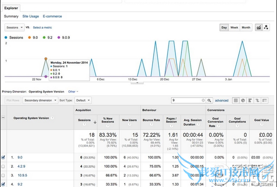Switch to motion chart view icon
This screenshot has height=187, width=277.
pos(267,28)
